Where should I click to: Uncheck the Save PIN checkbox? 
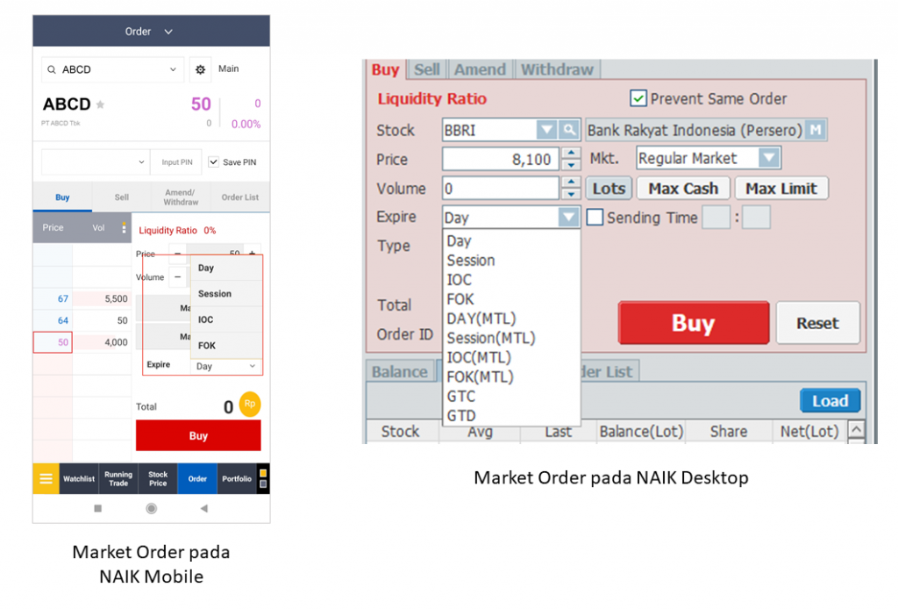tap(213, 161)
